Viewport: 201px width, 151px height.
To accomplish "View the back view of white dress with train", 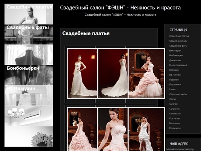I will coord(113,73).
